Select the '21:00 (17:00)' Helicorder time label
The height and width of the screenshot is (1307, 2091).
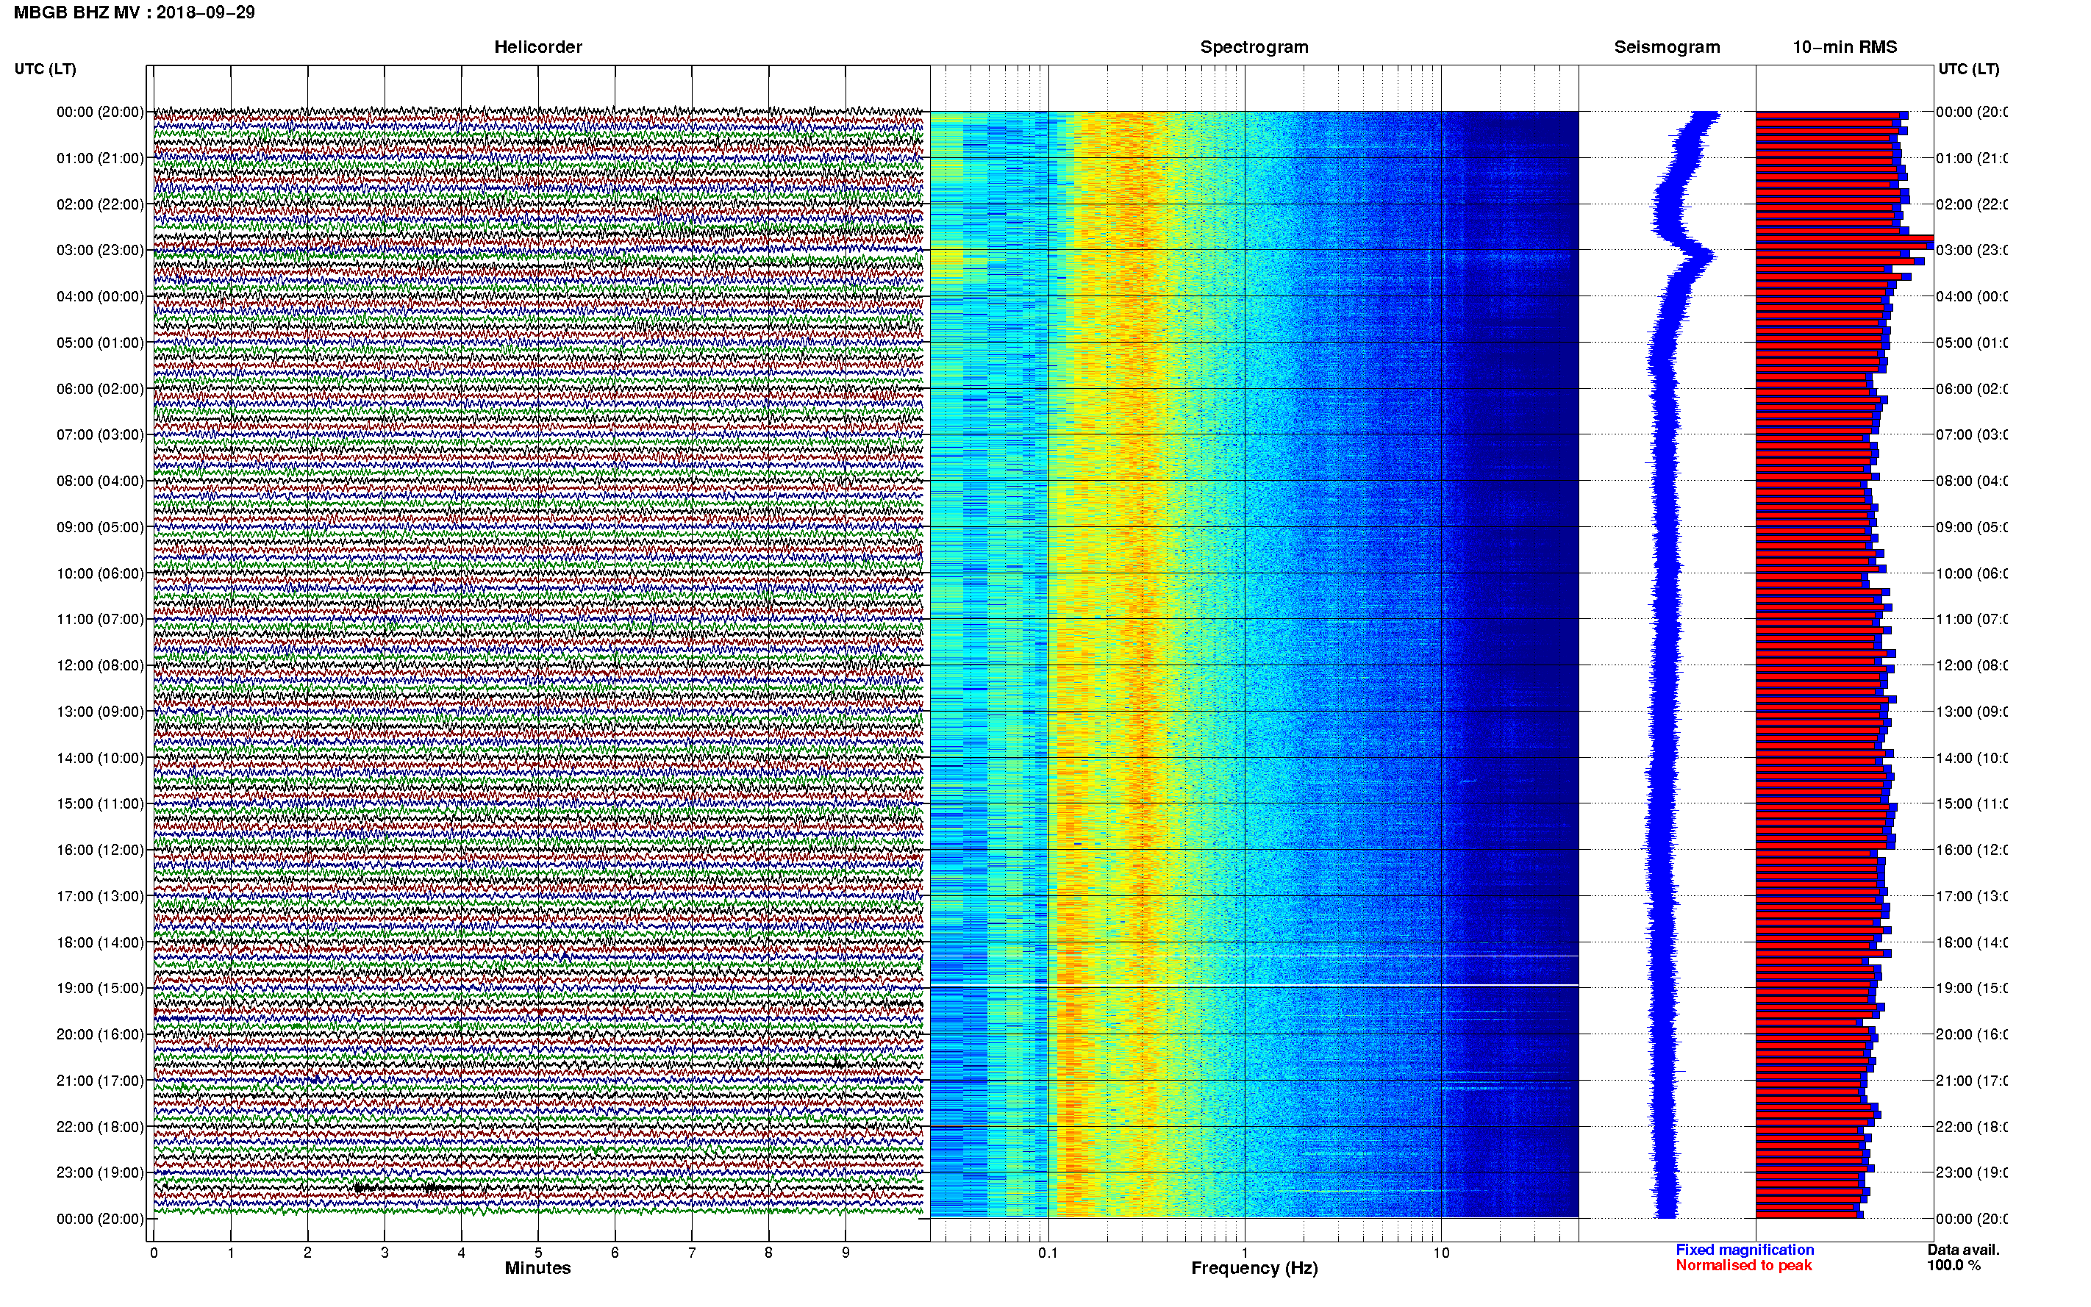tap(100, 1081)
